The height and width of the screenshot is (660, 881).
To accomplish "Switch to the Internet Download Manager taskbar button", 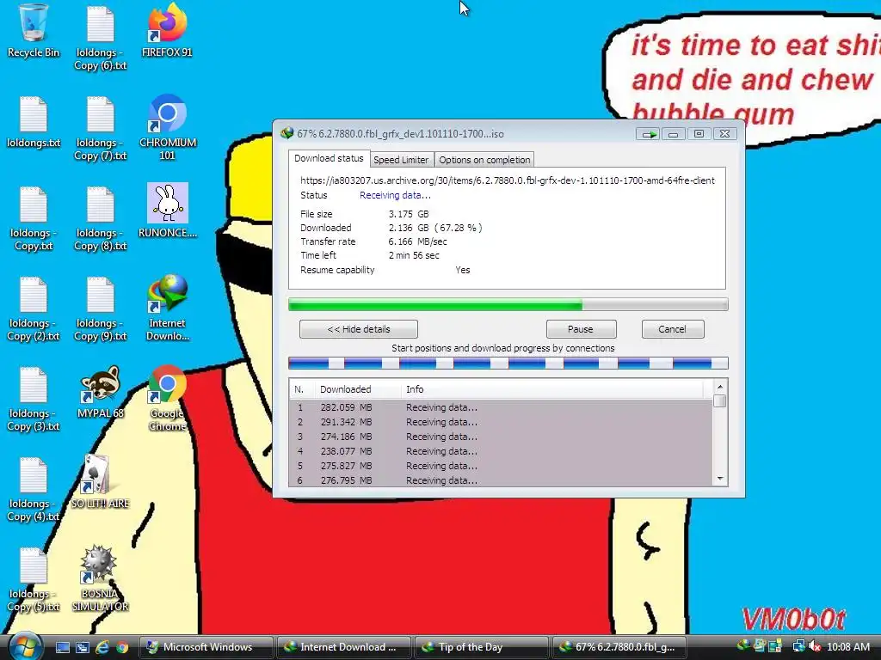I will pos(344,647).
